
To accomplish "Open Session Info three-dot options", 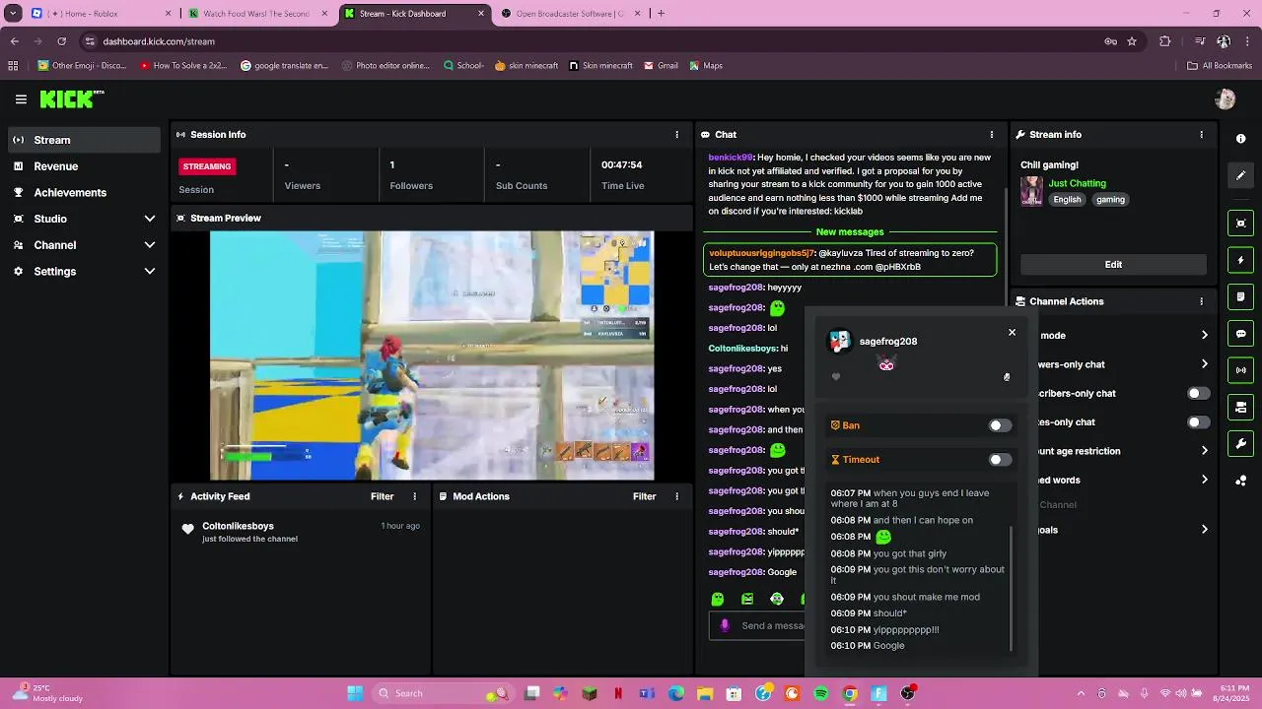I will (676, 135).
